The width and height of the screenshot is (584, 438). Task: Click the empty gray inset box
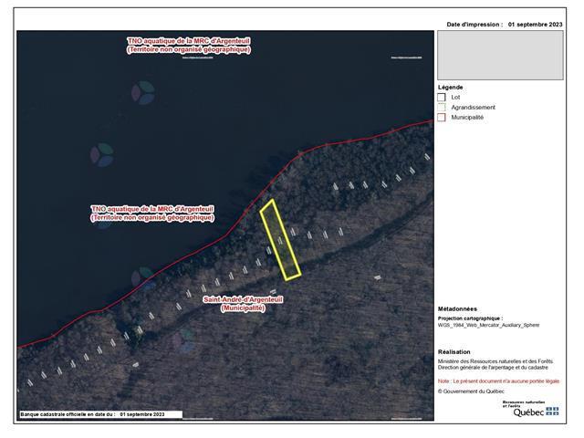(x=500, y=55)
